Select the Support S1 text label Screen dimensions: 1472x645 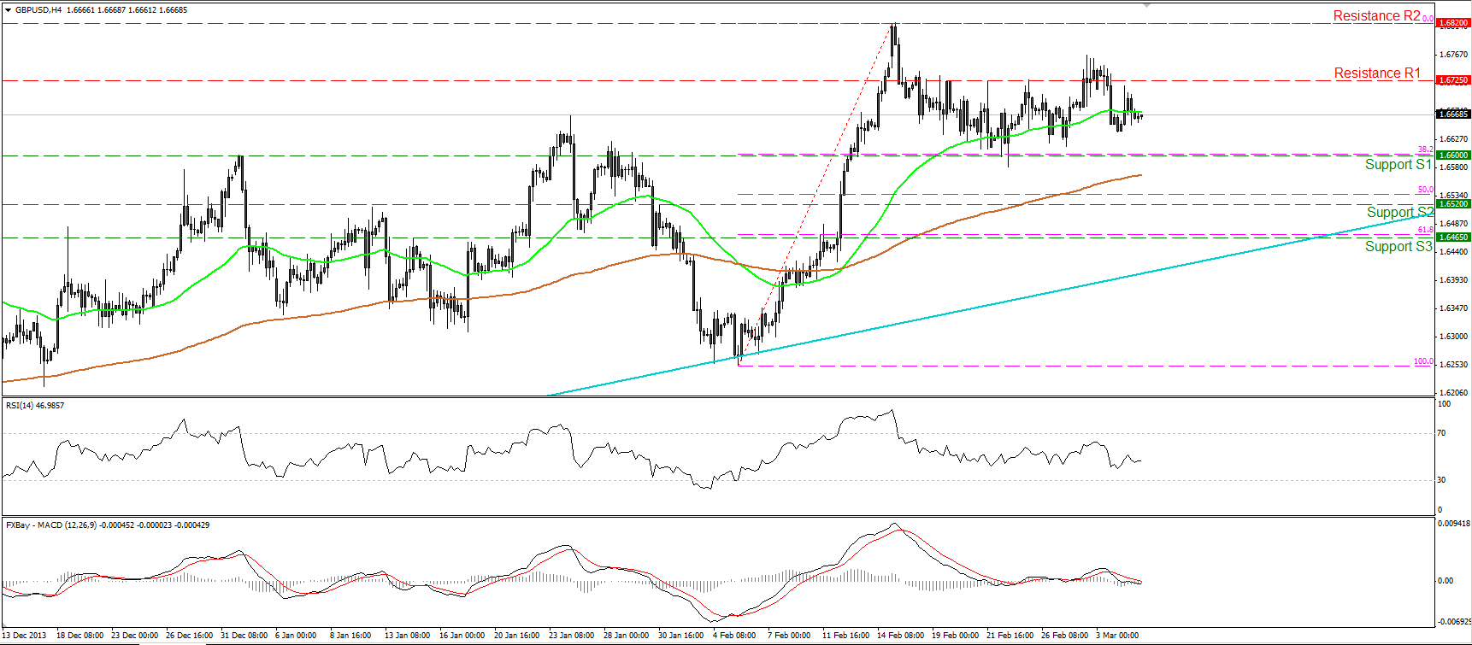coord(1398,164)
